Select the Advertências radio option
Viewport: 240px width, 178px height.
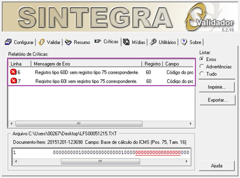pyautogui.click(x=202, y=66)
